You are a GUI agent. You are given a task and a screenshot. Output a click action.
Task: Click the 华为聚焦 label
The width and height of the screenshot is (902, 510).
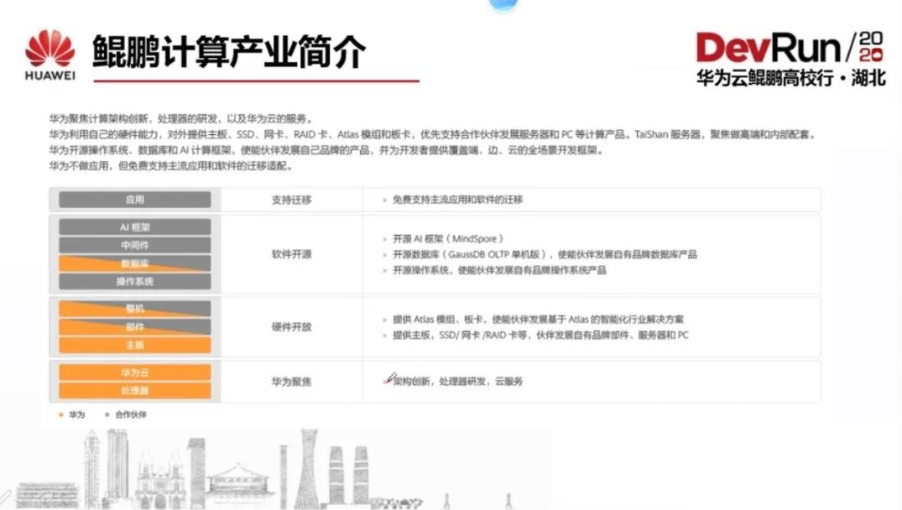click(292, 381)
